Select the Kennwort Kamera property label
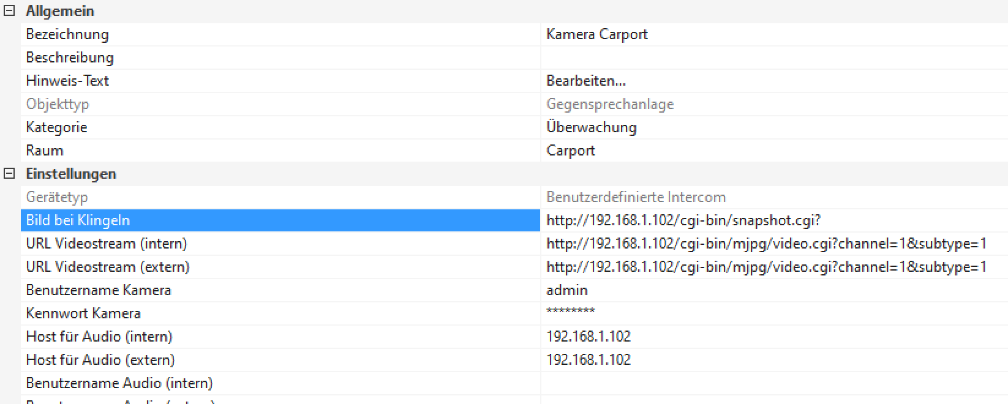 tap(83, 313)
